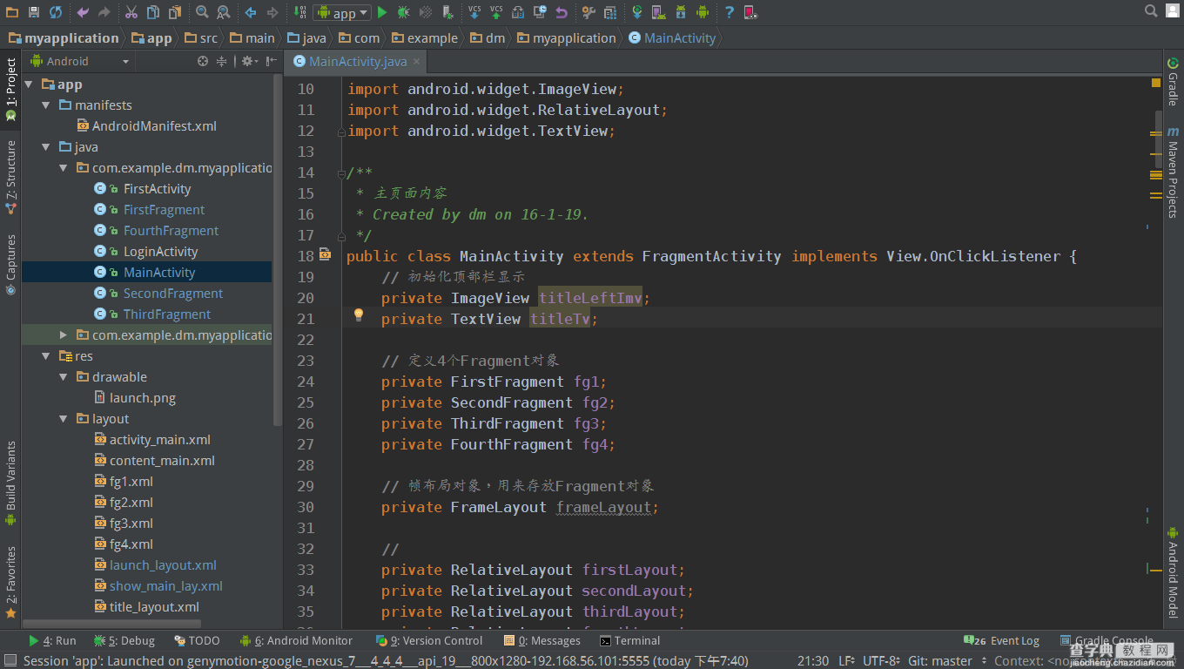The width and height of the screenshot is (1184, 669).
Task: Open Replace with the magnifier-A icon
Action: click(x=224, y=12)
